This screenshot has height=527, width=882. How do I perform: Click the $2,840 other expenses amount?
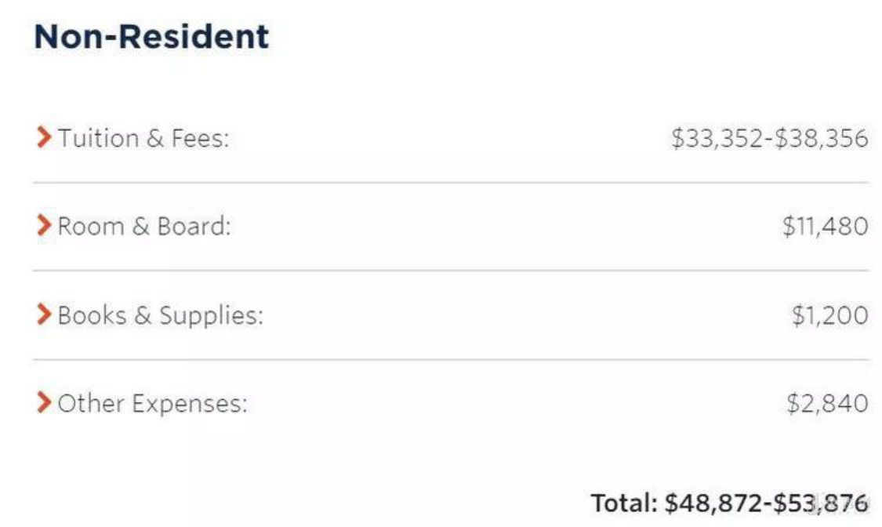pos(827,405)
